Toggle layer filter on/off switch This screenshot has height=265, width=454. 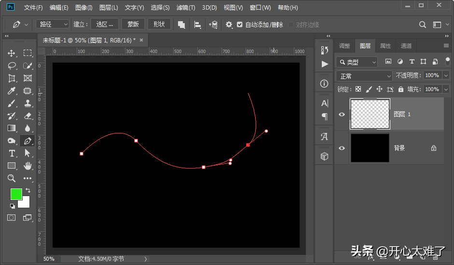click(x=448, y=61)
